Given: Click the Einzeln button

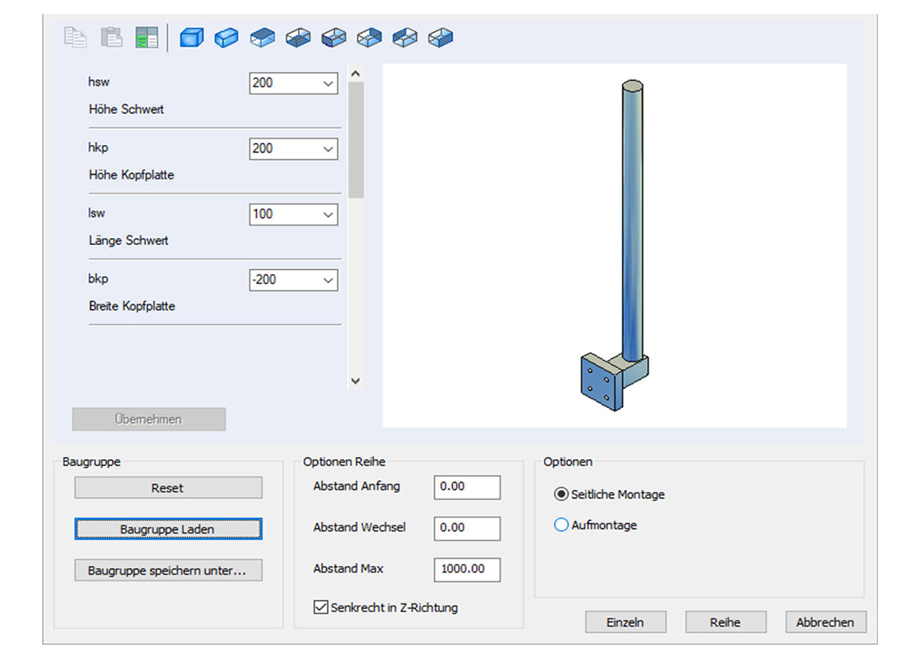Looking at the screenshot, I should click(x=625, y=623).
